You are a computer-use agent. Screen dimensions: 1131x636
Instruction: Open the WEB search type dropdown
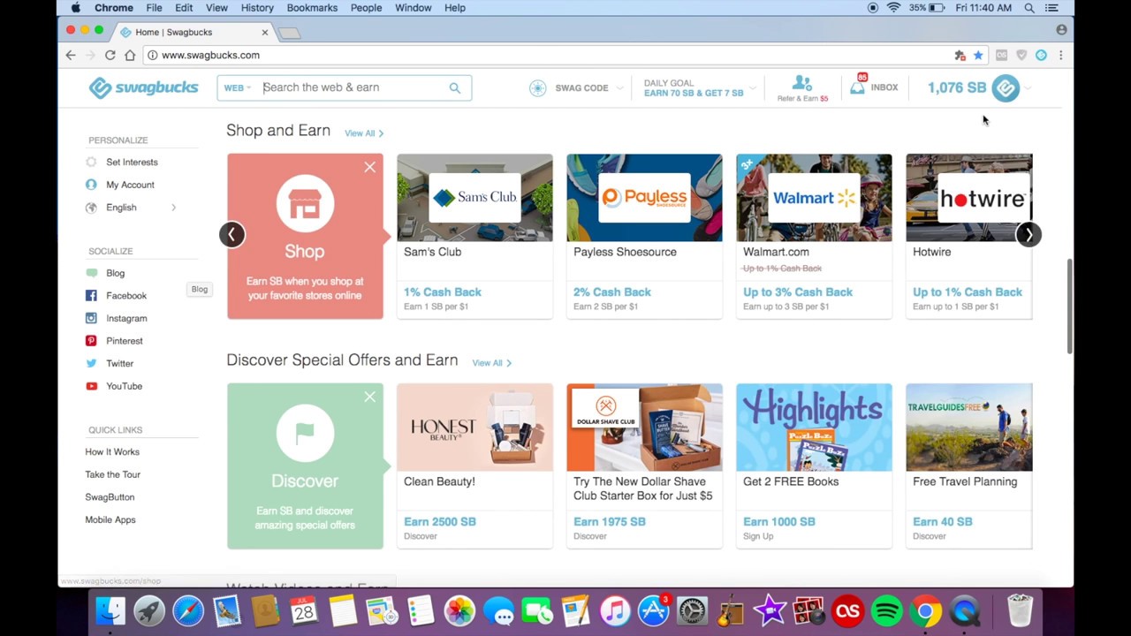[238, 87]
